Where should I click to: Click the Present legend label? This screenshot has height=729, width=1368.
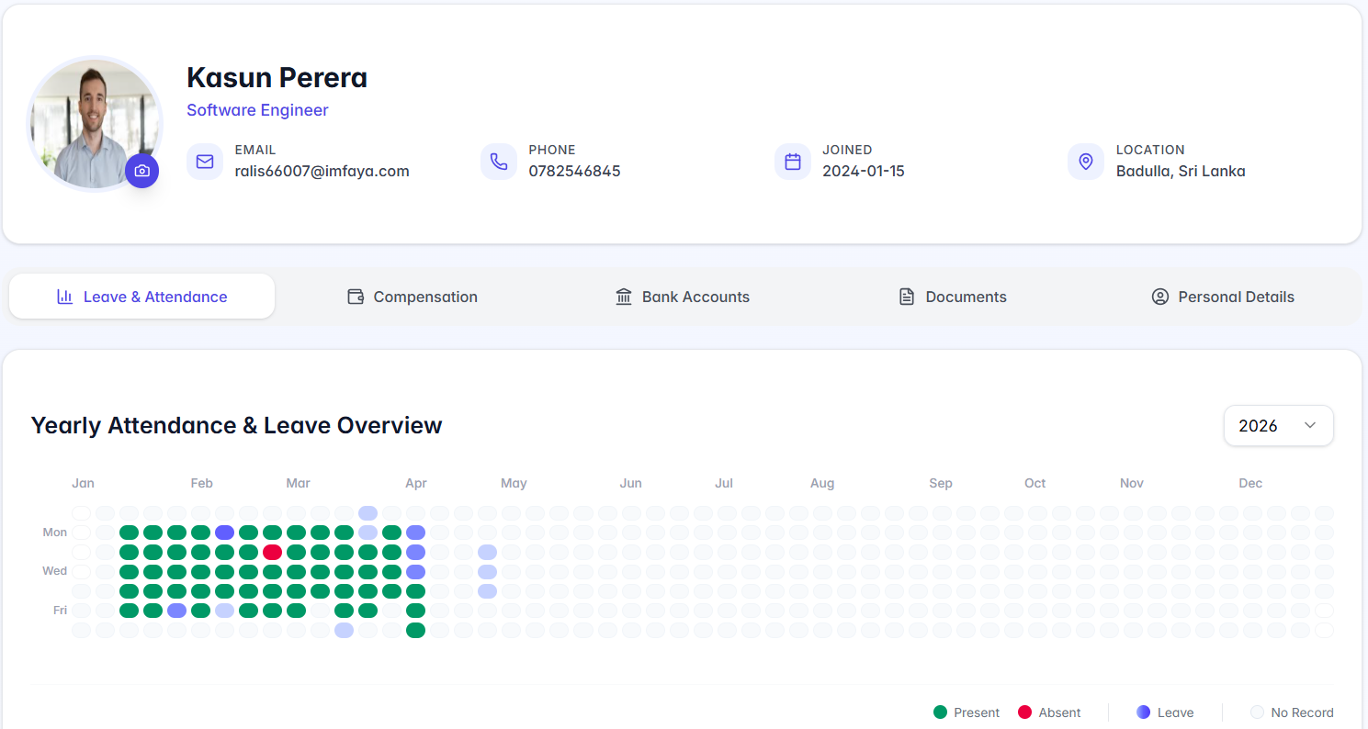tap(977, 712)
